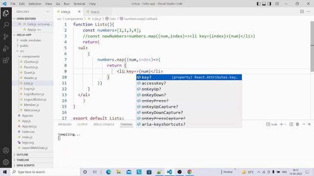Open the File menu
Viewport: 314px width, 176px height.
(13, 4)
